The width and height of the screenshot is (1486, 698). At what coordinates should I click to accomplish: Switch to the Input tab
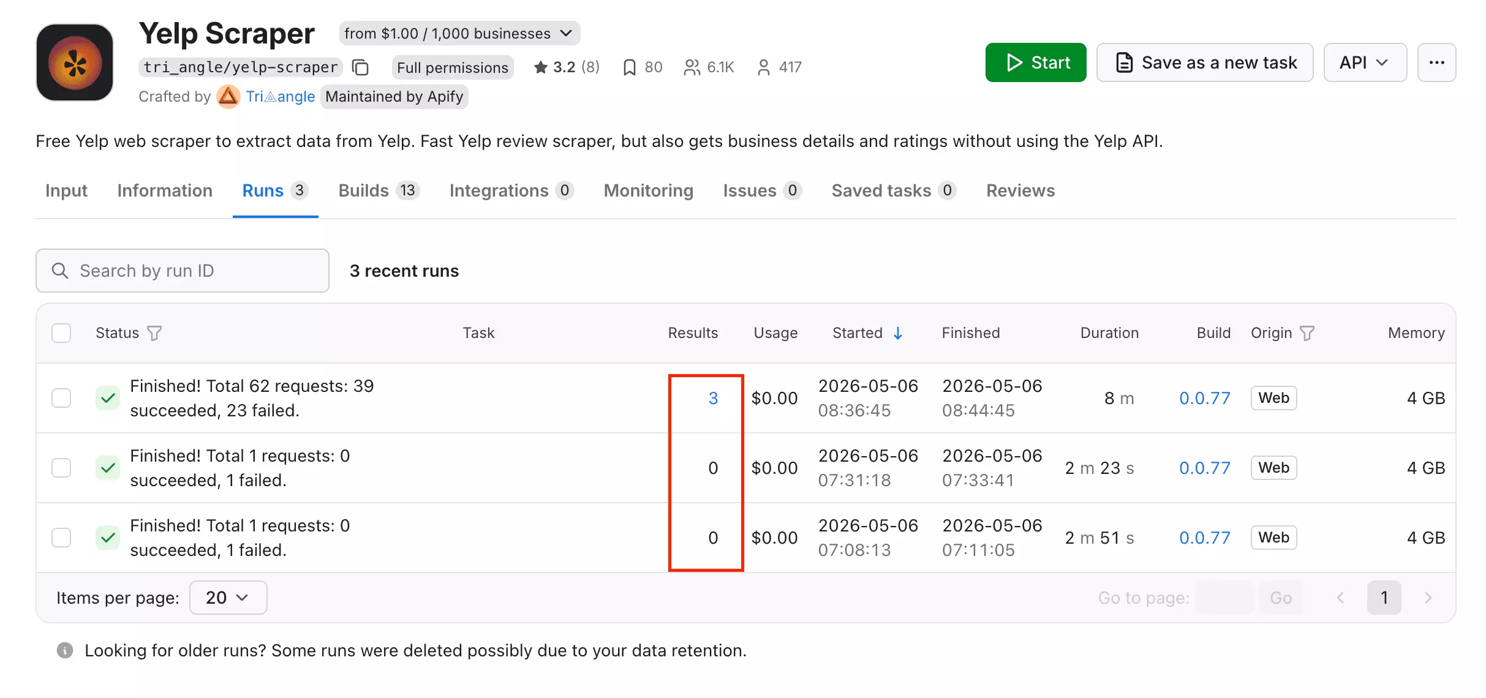point(66,191)
